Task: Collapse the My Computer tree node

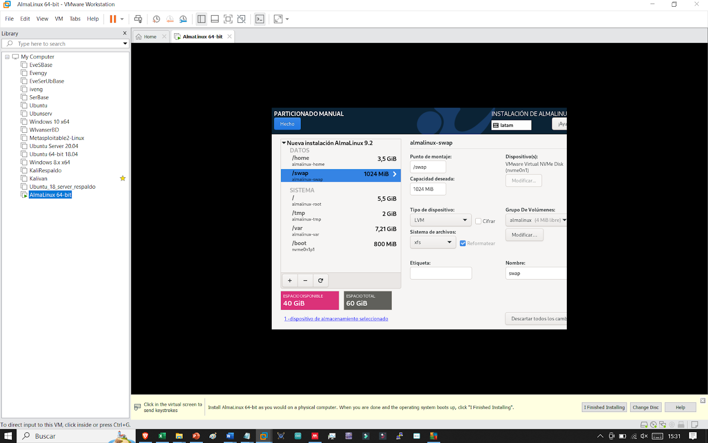Action: coord(7,57)
